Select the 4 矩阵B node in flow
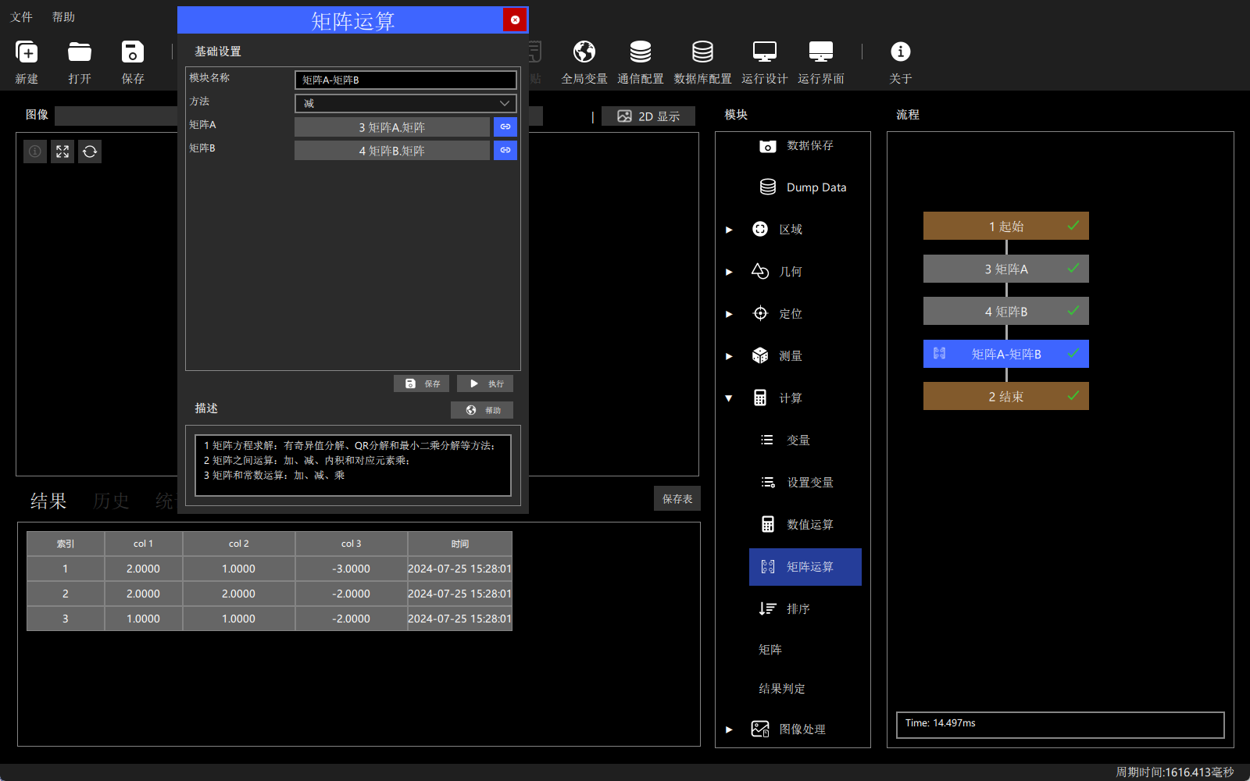The width and height of the screenshot is (1250, 781). (1006, 312)
